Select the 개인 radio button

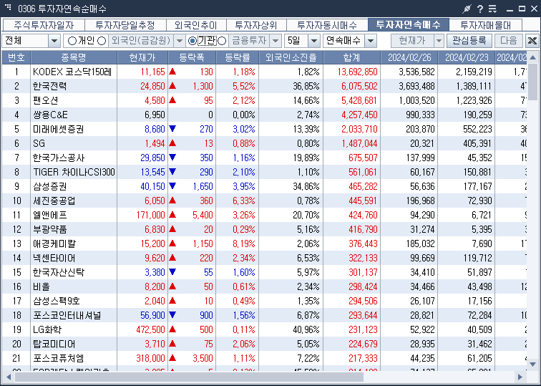(72, 41)
